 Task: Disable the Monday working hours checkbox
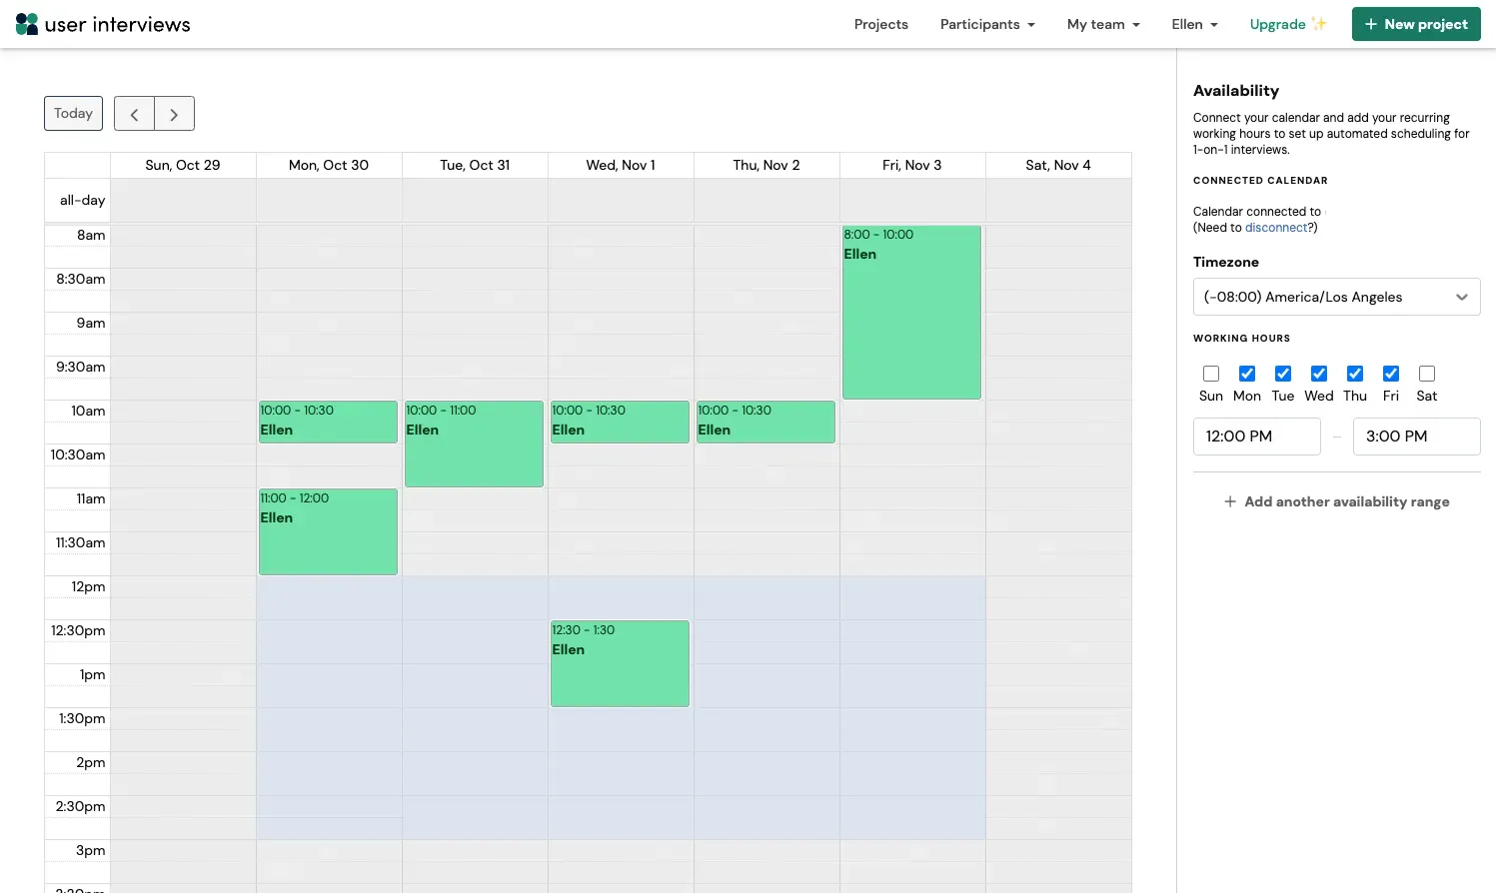pyautogui.click(x=1246, y=373)
